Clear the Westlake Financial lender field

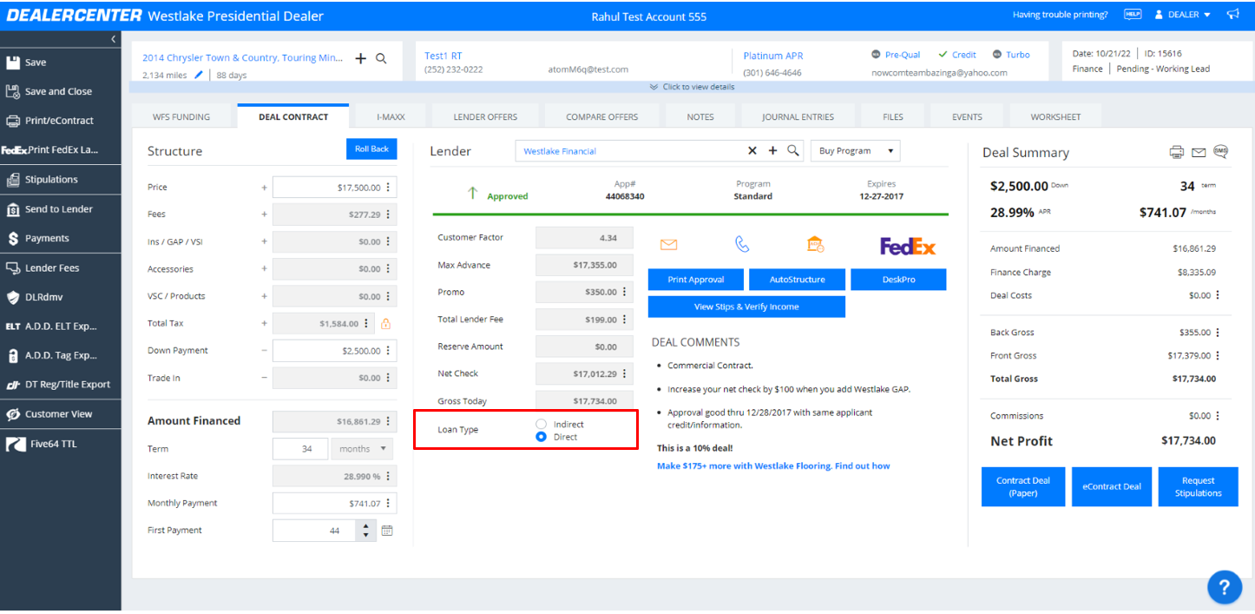pyautogui.click(x=752, y=151)
